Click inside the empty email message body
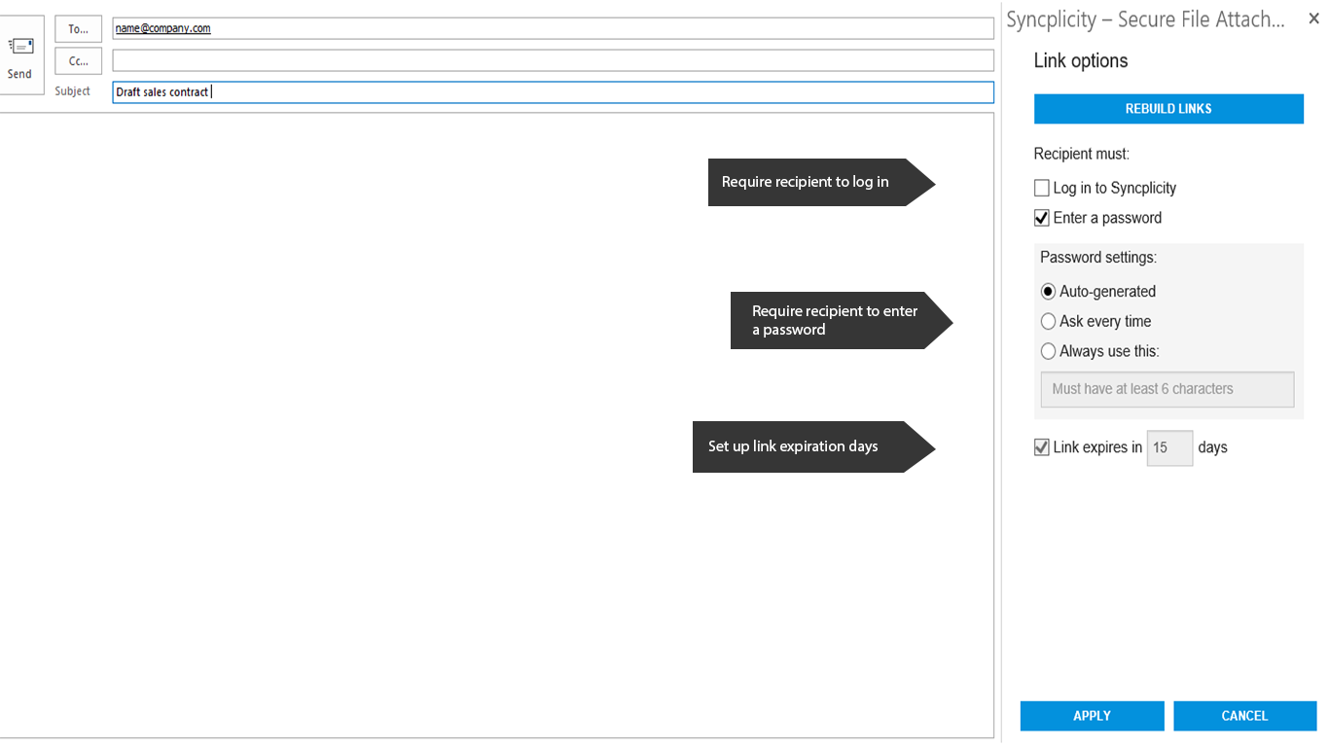This screenshot has height=747, width=1329. 496,425
